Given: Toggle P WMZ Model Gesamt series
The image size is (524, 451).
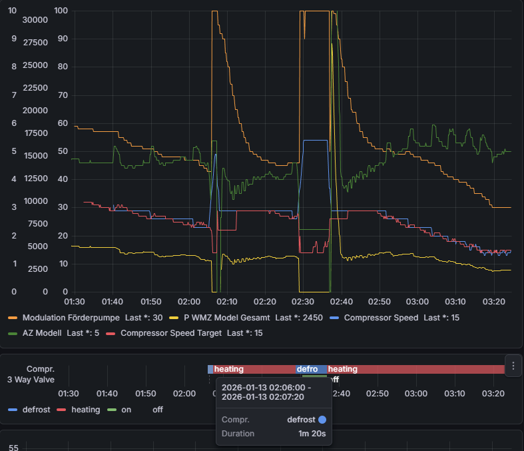Looking at the screenshot, I should [x=226, y=318].
